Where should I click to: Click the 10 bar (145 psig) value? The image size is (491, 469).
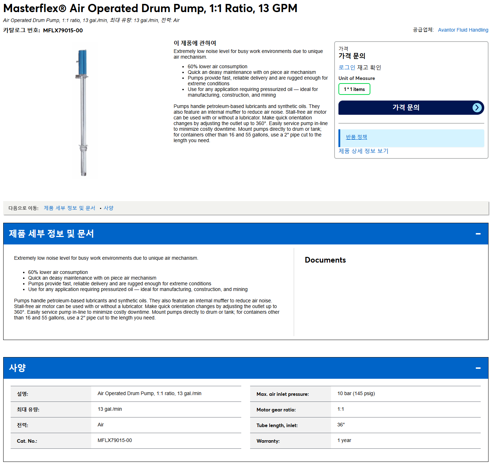click(x=356, y=393)
